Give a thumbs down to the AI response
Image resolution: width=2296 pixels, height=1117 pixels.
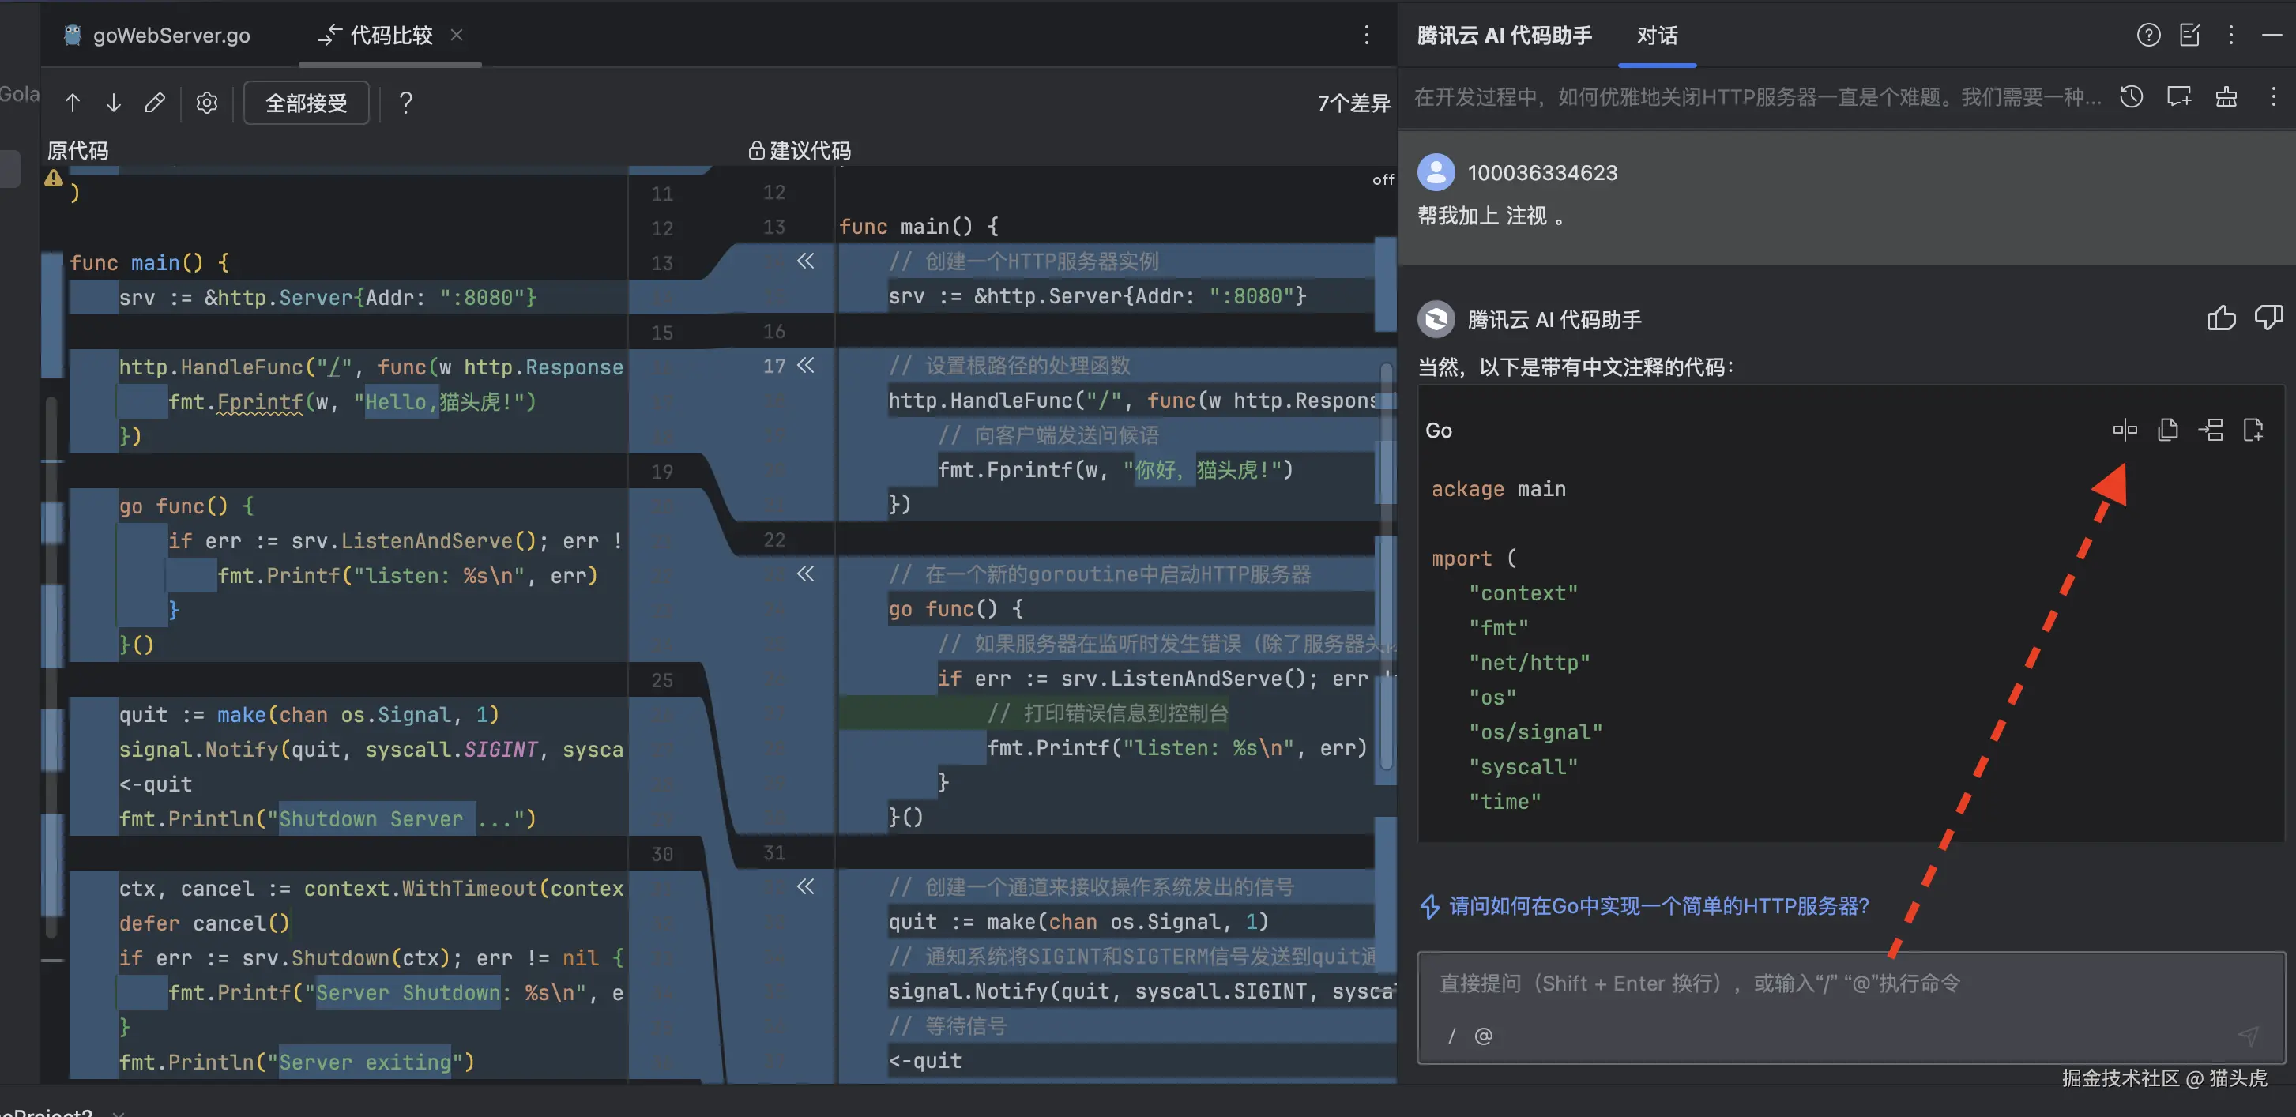click(2268, 318)
